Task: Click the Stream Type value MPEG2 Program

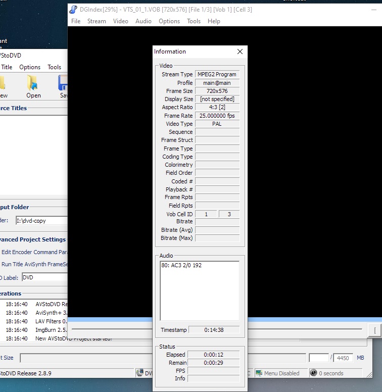Action: point(217,74)
